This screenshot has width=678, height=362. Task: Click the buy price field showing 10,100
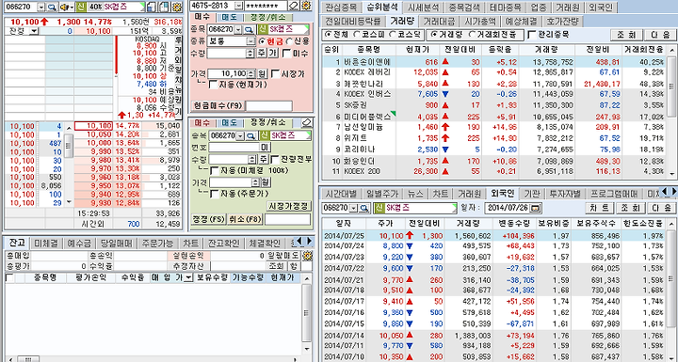(x=227, y=74)
